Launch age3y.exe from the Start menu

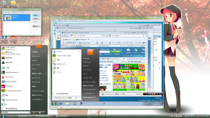(15, 58)
